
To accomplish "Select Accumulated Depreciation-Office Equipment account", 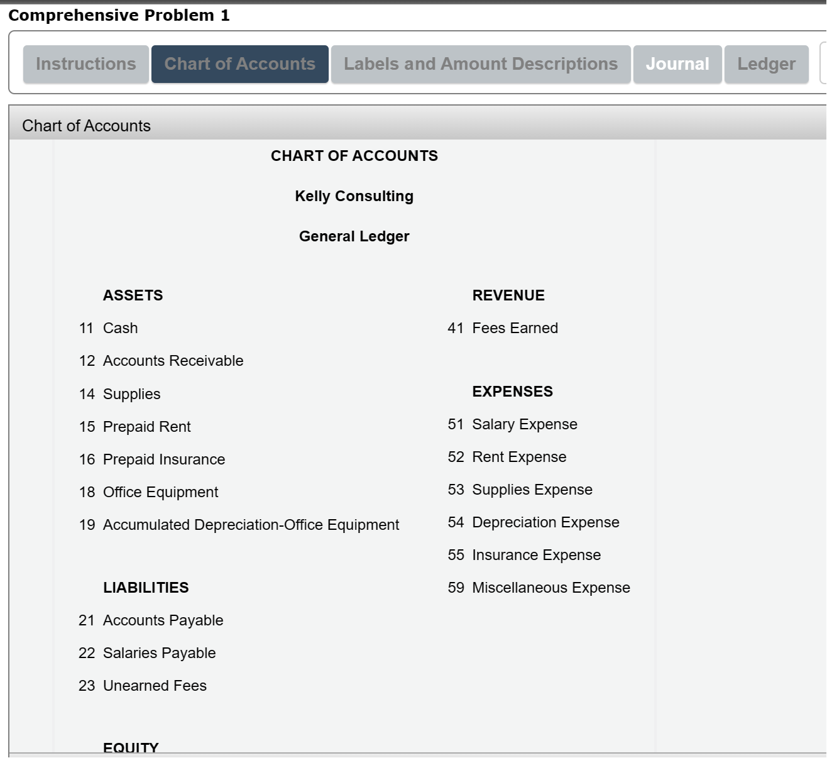I will tap(239, 525).
